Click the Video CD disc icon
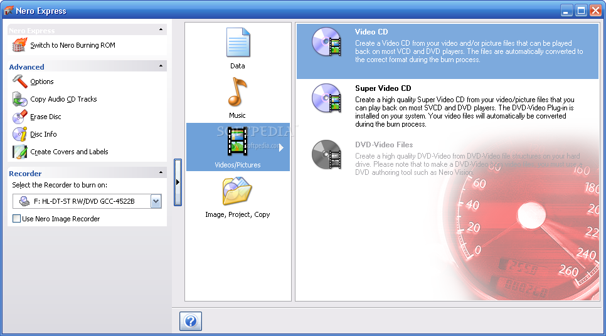The image size is (606, 336). coord(327,42)
